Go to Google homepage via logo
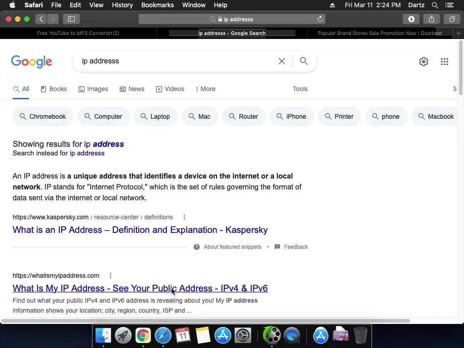 coord(31,62)
